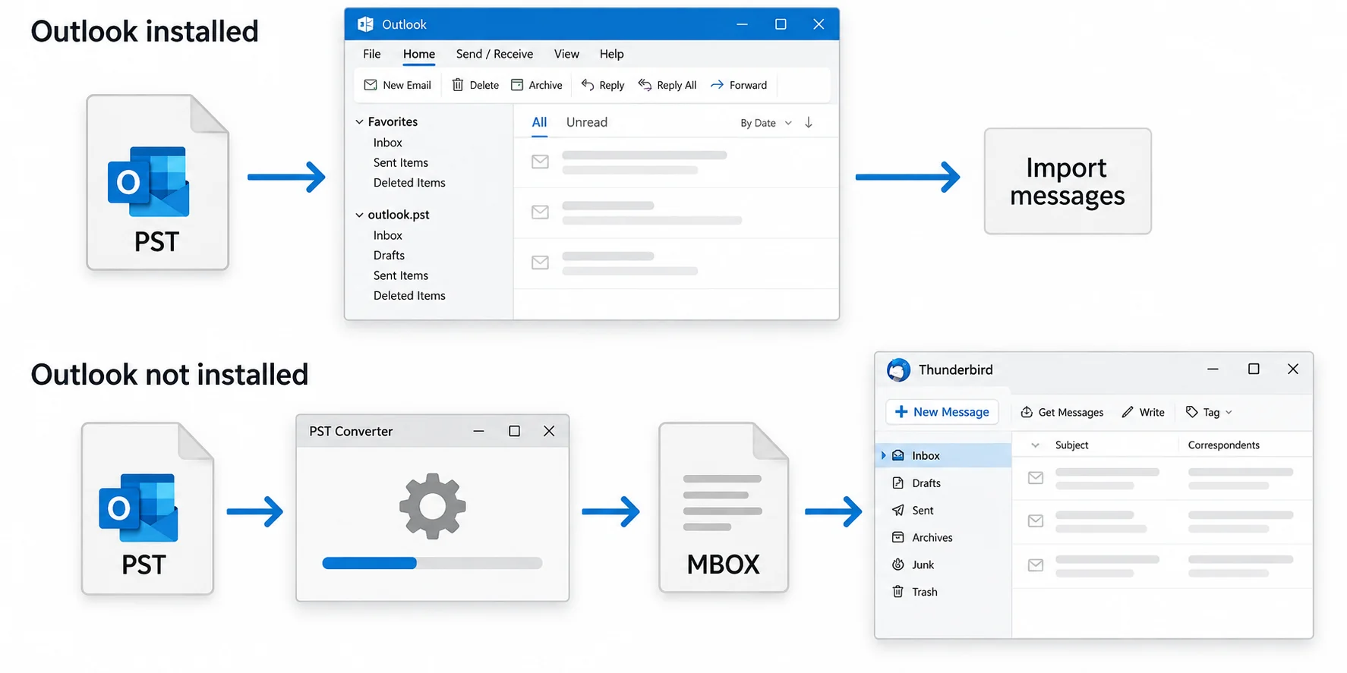
Task: Click the gear icon in PST Converter
Action: [433, 506]
